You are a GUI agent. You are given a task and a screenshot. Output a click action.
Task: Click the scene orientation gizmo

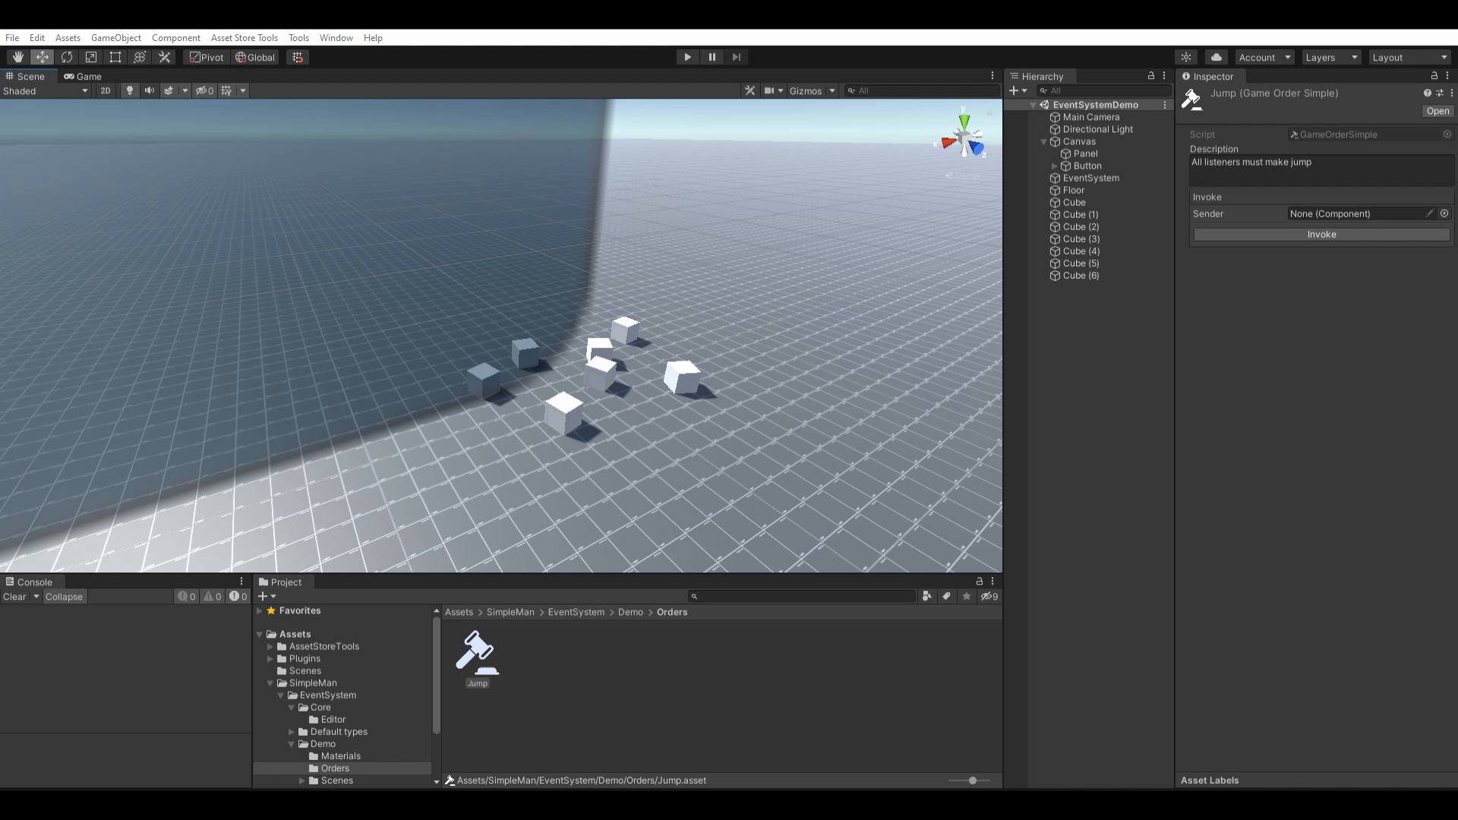click(963, 138)
